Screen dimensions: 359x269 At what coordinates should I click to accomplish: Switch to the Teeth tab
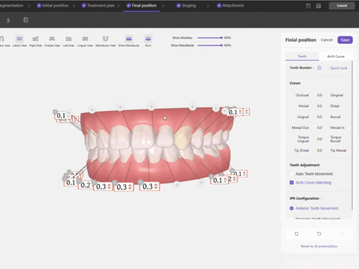coord(302,56)
